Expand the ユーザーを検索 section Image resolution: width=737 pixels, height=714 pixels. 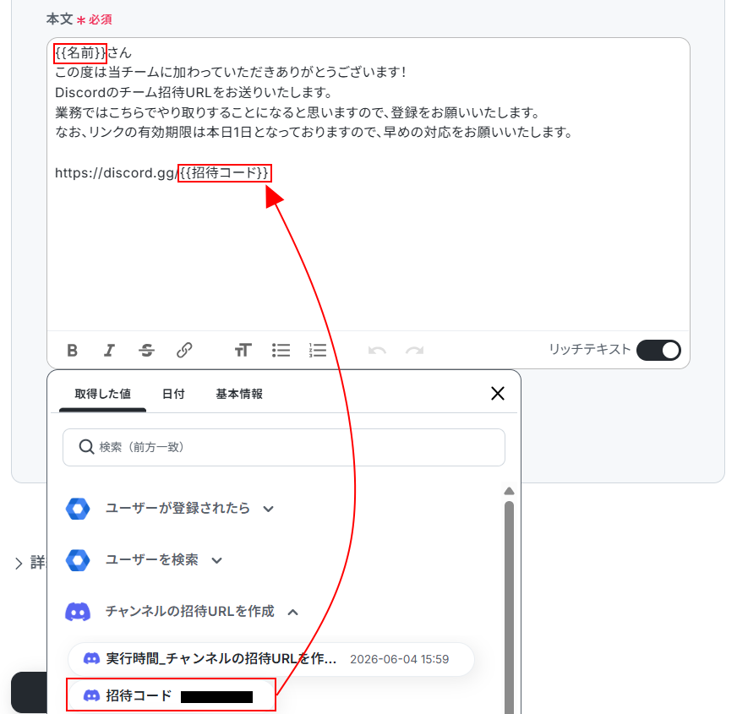144,560
